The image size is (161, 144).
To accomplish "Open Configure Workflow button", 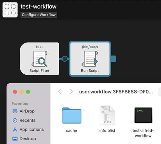I will click(x=38, y=15).
